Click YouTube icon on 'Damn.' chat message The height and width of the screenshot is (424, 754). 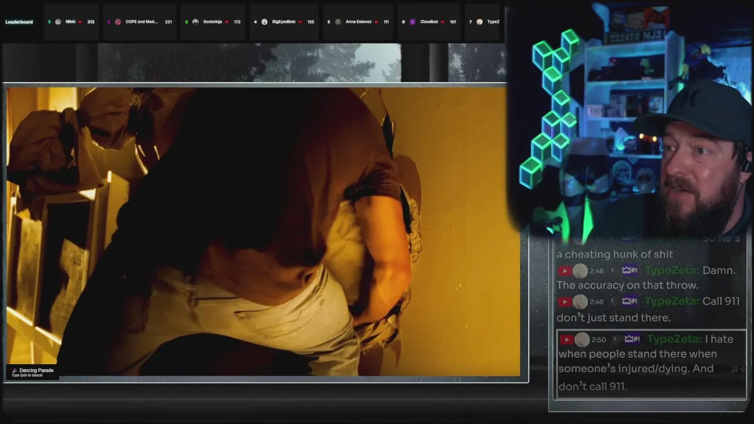click(564, 271)
